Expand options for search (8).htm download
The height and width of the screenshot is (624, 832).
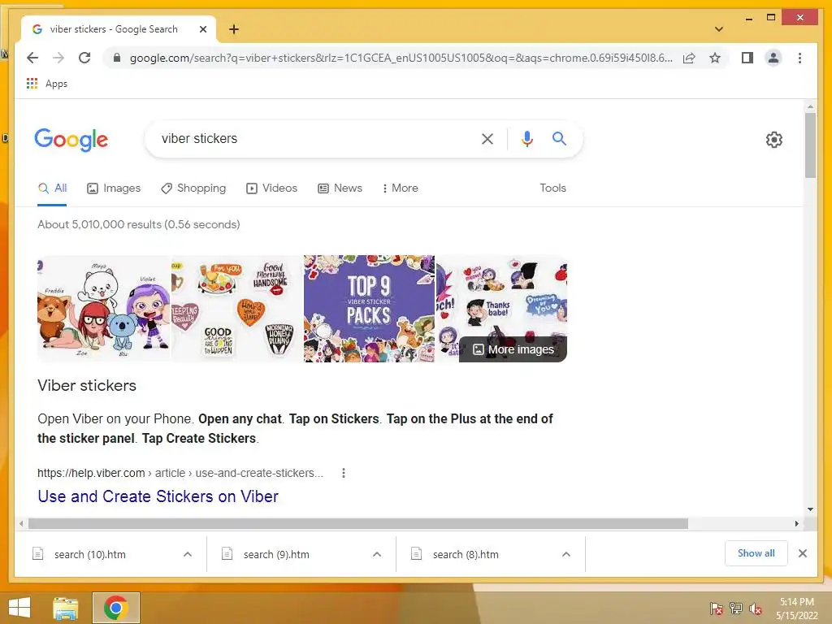566,554
